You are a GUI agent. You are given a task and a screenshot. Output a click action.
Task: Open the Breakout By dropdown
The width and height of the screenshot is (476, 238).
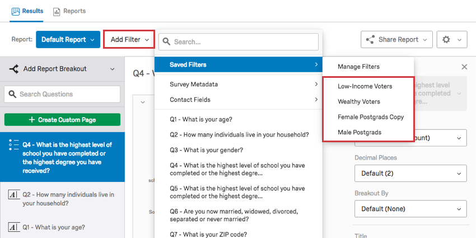(410, 209)
